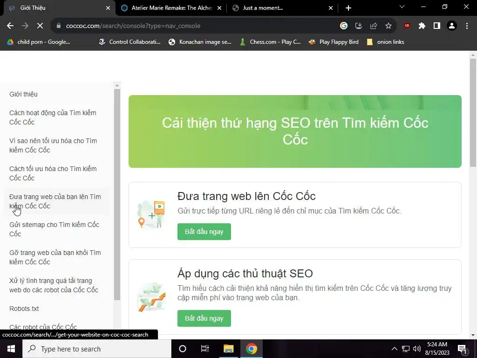Click the Google icon in address bar
Image resolution: width=477 pixels, height=358 pixels.
point(344,26)
